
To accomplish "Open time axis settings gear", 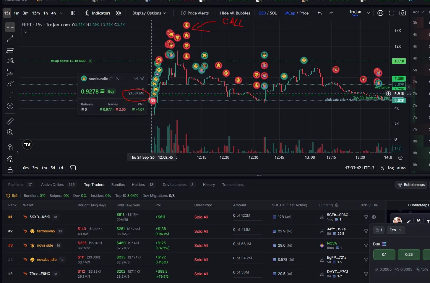I will pos(400,157).
